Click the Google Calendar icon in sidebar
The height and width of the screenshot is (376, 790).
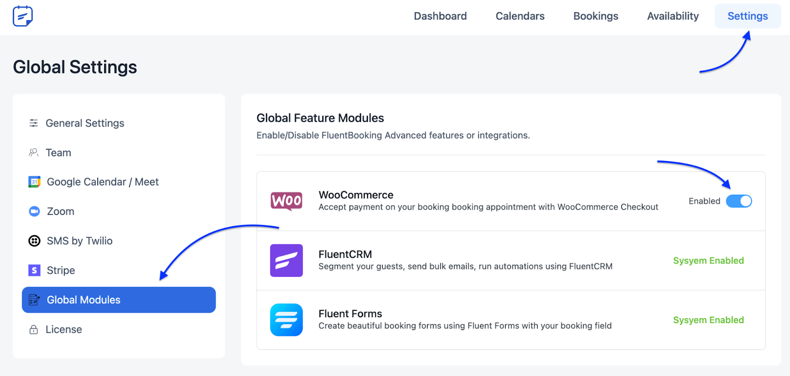click(34, 182)
